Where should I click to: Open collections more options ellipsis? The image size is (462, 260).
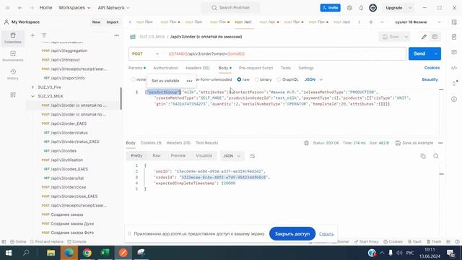[x=117, y=35]
